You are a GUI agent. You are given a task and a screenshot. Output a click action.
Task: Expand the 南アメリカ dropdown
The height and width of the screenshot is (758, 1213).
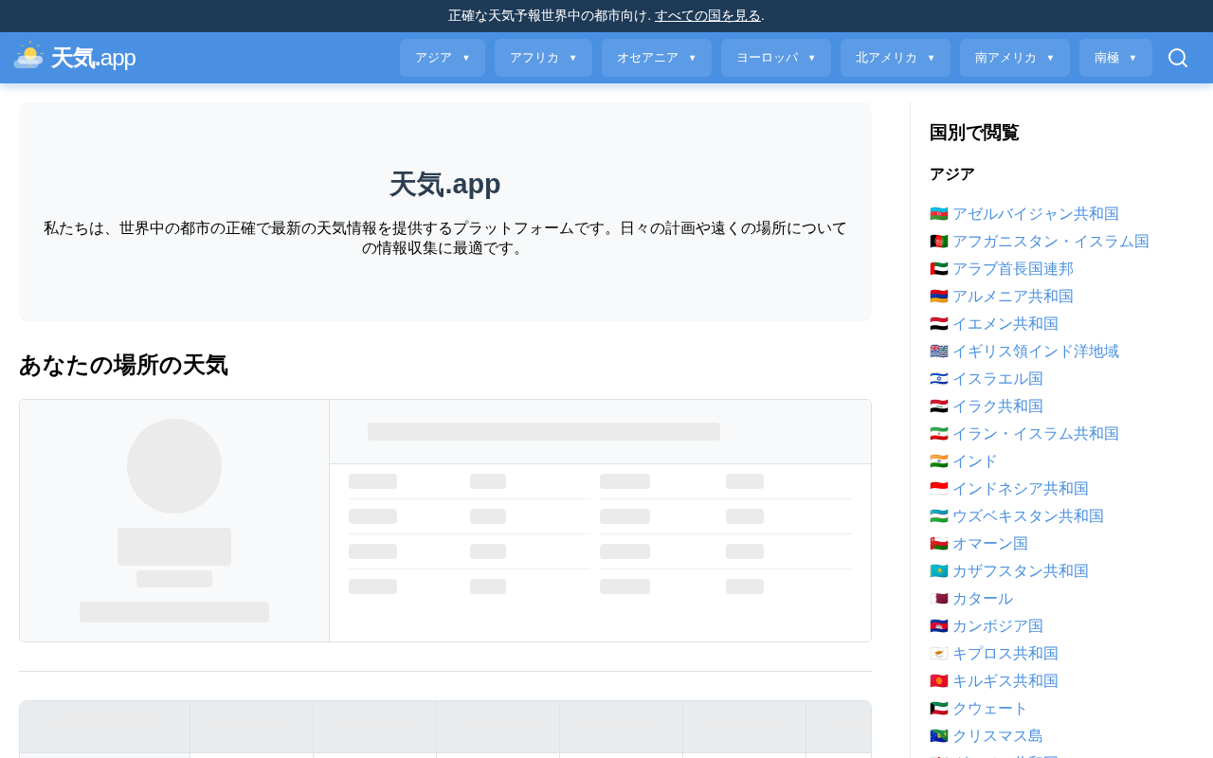coord(1015,58)
